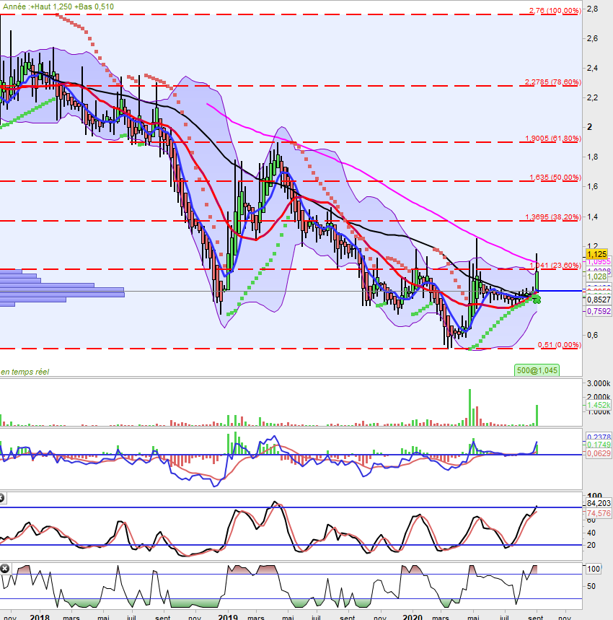Screen dimensions: 613x620
Task: Click the 0,6 tick on price scale
Action: (x=593, y=335)
